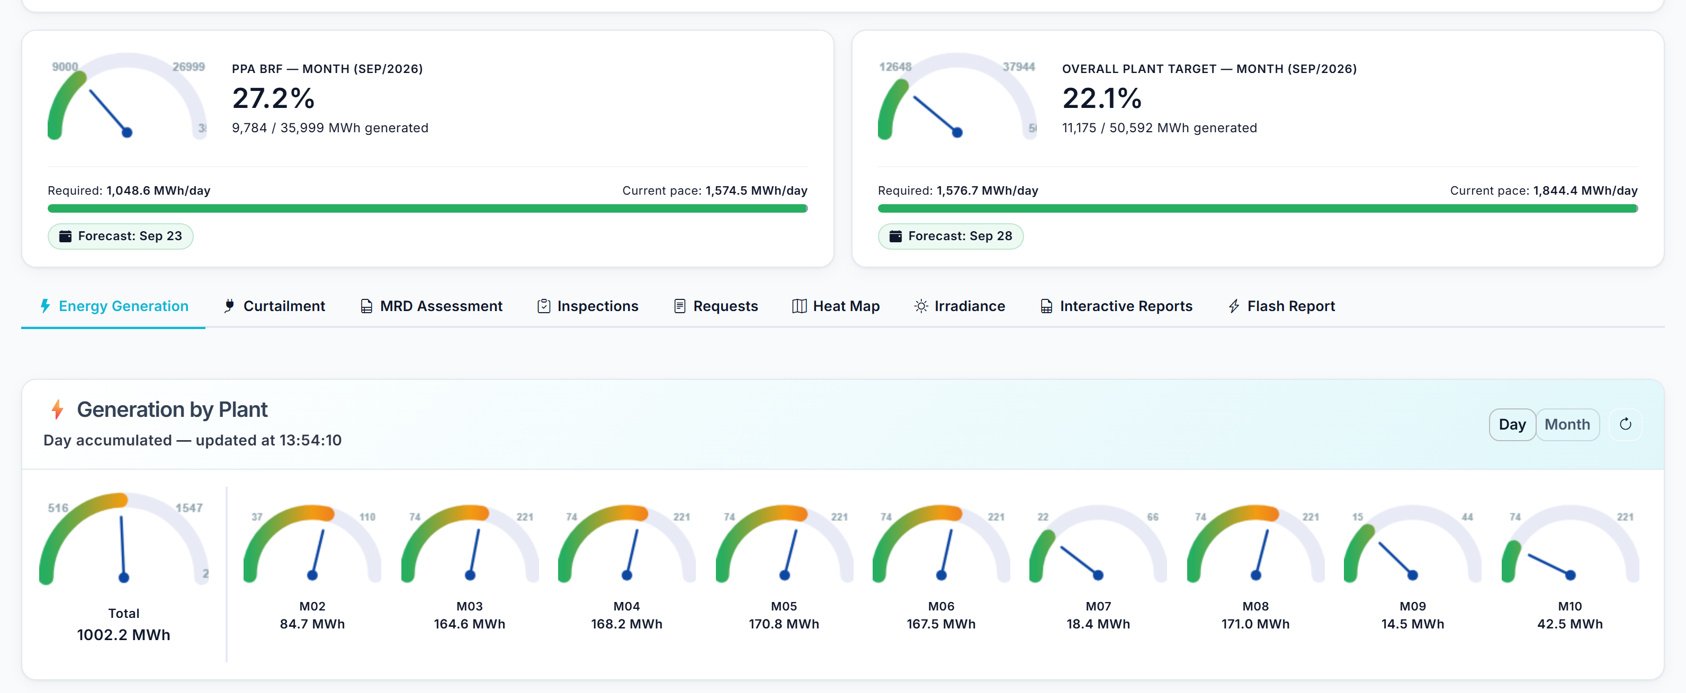Click the Overall Plant Target progress bar
1686x693 pixels.
click(x=1257, y=208)
